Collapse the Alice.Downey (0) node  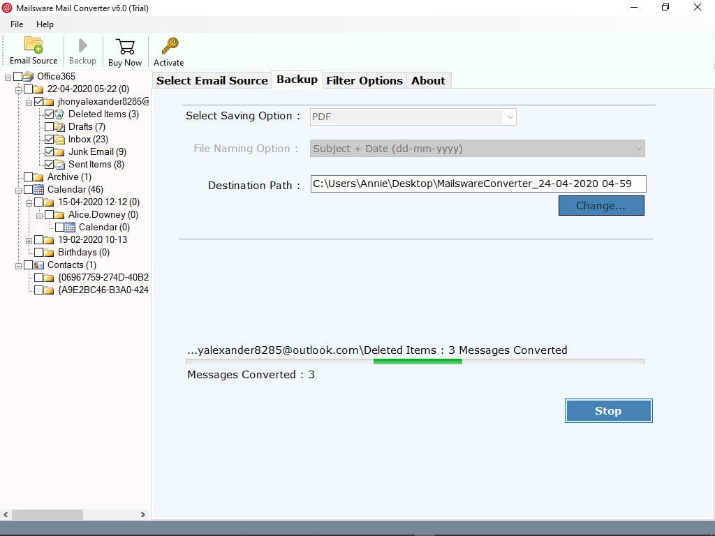click(x=39, y=216)
